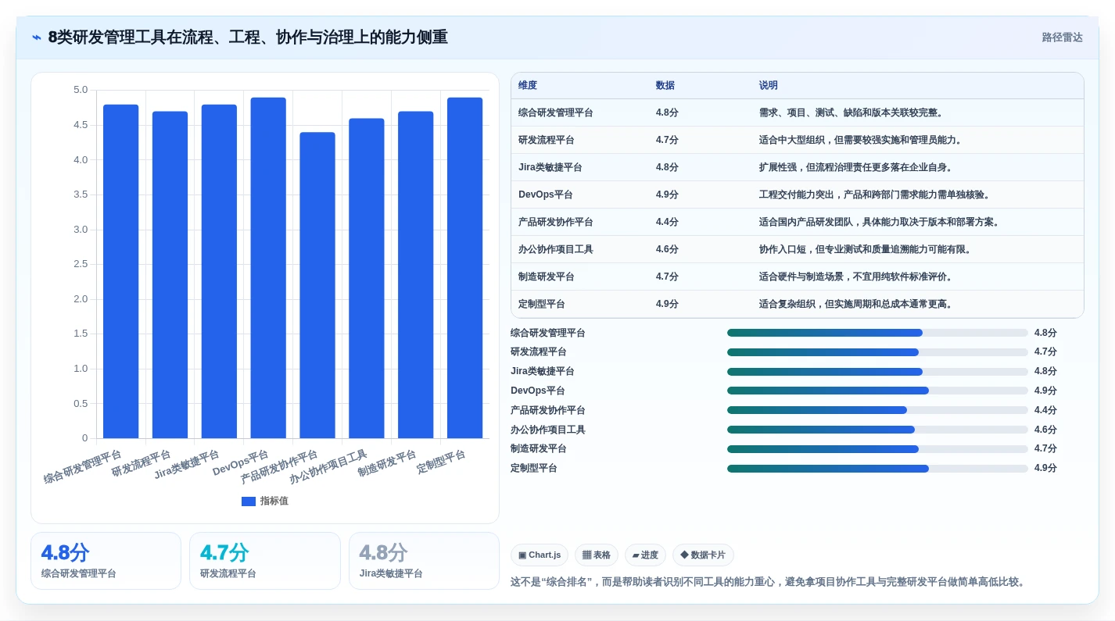Select the 产品研发协作平台 table row name
The height and width of the screenshot is (621, 1115).
point(556,222)
